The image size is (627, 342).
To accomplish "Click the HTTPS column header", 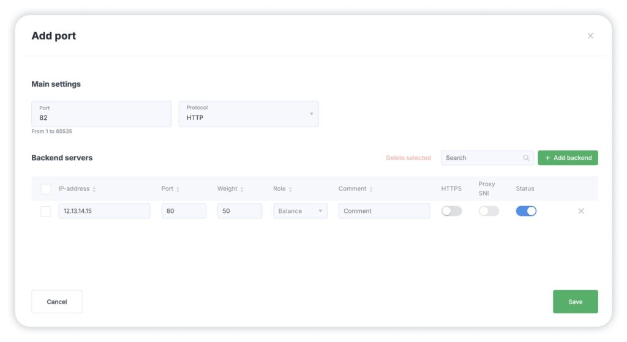I will [451, 188].
